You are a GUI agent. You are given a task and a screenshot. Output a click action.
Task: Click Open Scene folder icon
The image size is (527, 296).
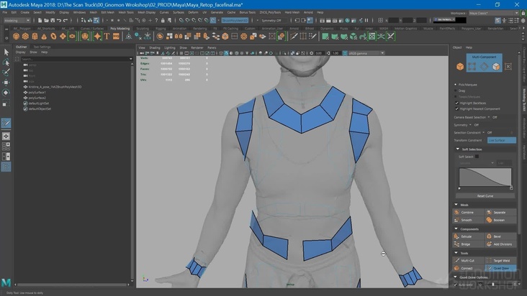point(46,20)
